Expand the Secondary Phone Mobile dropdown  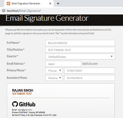point(54,78)
